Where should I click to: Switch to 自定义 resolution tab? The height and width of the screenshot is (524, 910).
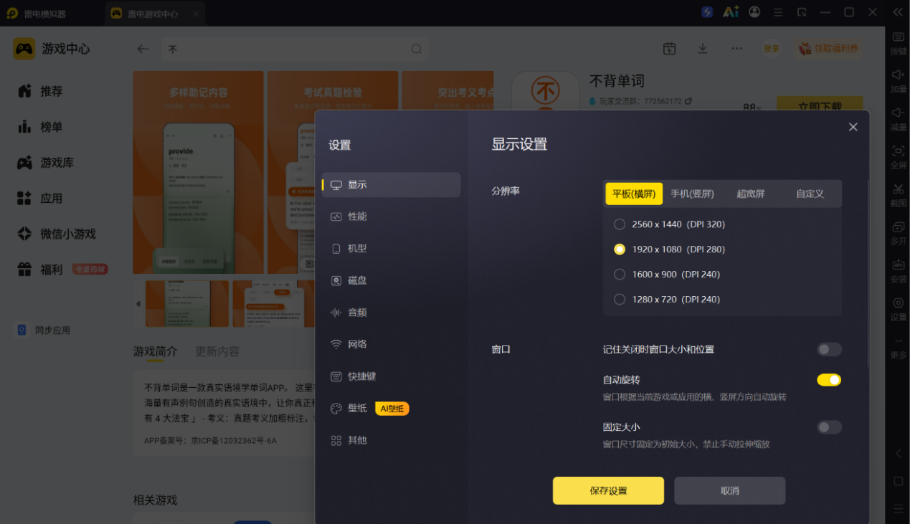[x=810, y=194]
